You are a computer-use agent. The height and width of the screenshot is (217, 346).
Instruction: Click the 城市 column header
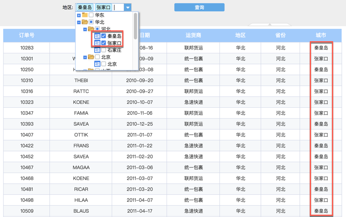(321, 35)
